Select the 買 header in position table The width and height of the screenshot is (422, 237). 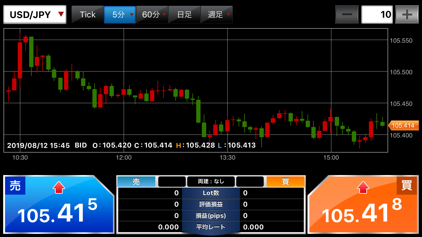pyautogui.click(x=285, y=182)
